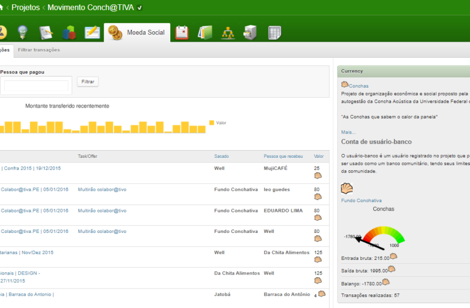Open the notepad with pencil icon
Image resolution: width=470 pixels, height=308 pixels.
(x=46, y=32)
